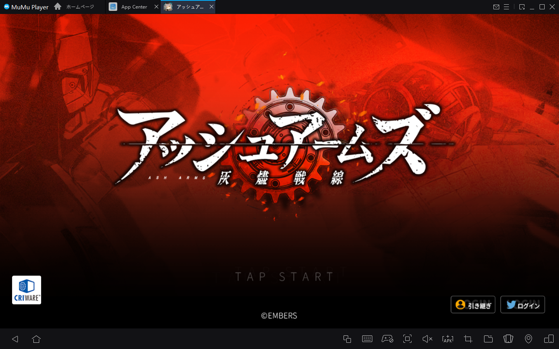Tap the Android home button in bottom bar
This screenshot has height=349, width=559.
36,339
